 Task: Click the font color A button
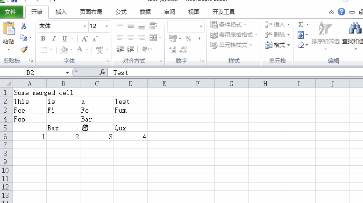pos(79,49)
